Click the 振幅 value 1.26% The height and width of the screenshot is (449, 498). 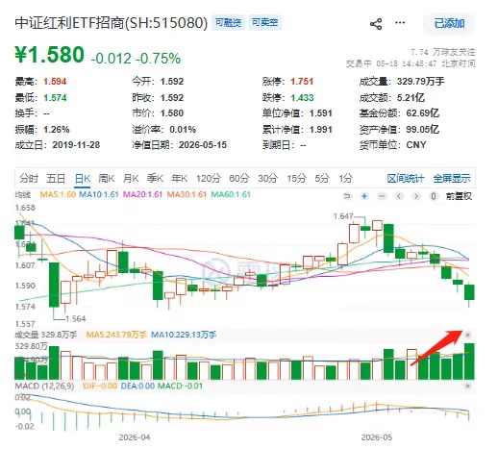pos(57,130)
